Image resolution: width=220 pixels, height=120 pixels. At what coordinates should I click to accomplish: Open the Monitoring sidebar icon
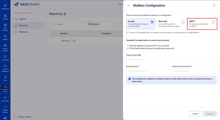(5, 58)
